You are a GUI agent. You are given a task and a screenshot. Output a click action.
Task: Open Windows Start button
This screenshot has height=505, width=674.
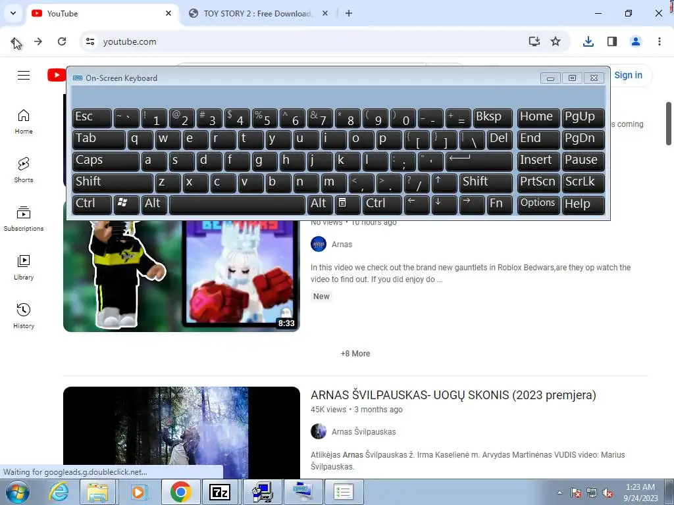click(x=18, y=492)
